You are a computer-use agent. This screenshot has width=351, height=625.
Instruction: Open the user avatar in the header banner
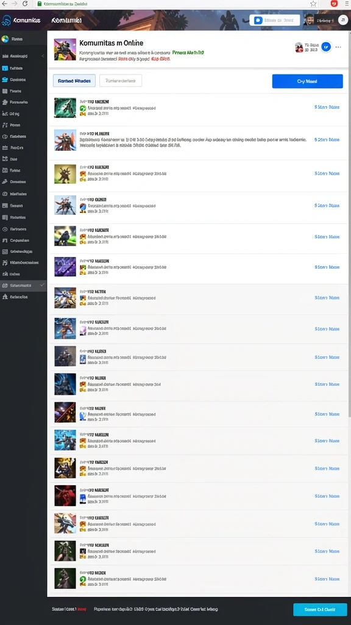309,20
